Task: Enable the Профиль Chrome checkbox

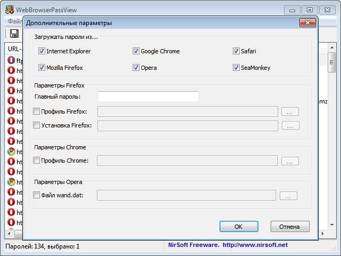Action: pyautogui.click(x=36, y=161)
